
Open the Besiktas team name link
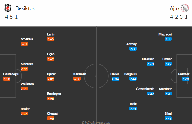[25, 8]
